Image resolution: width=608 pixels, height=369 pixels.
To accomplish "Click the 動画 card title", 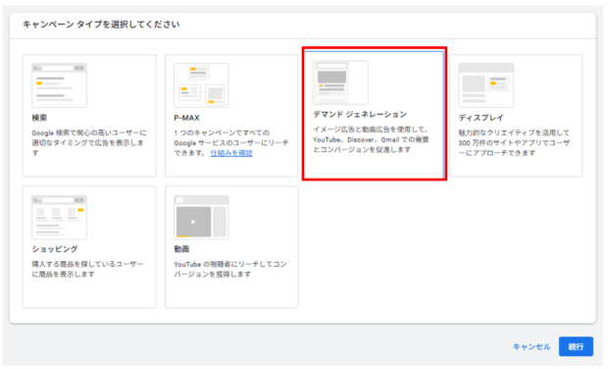I will [x=181, y=249].
